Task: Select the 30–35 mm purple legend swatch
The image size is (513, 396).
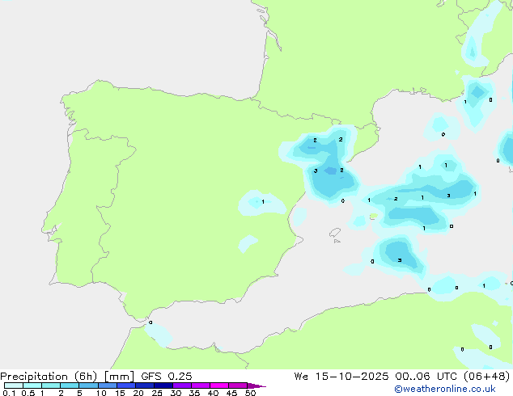Action: (x=182, y=385)
